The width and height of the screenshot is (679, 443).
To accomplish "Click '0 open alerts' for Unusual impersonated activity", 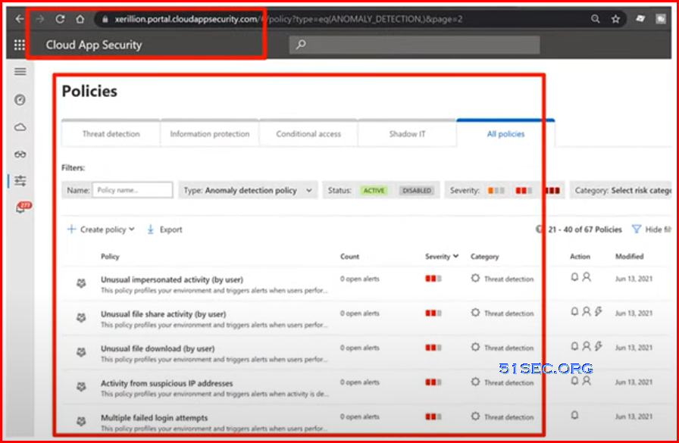I will coord(359,279).
